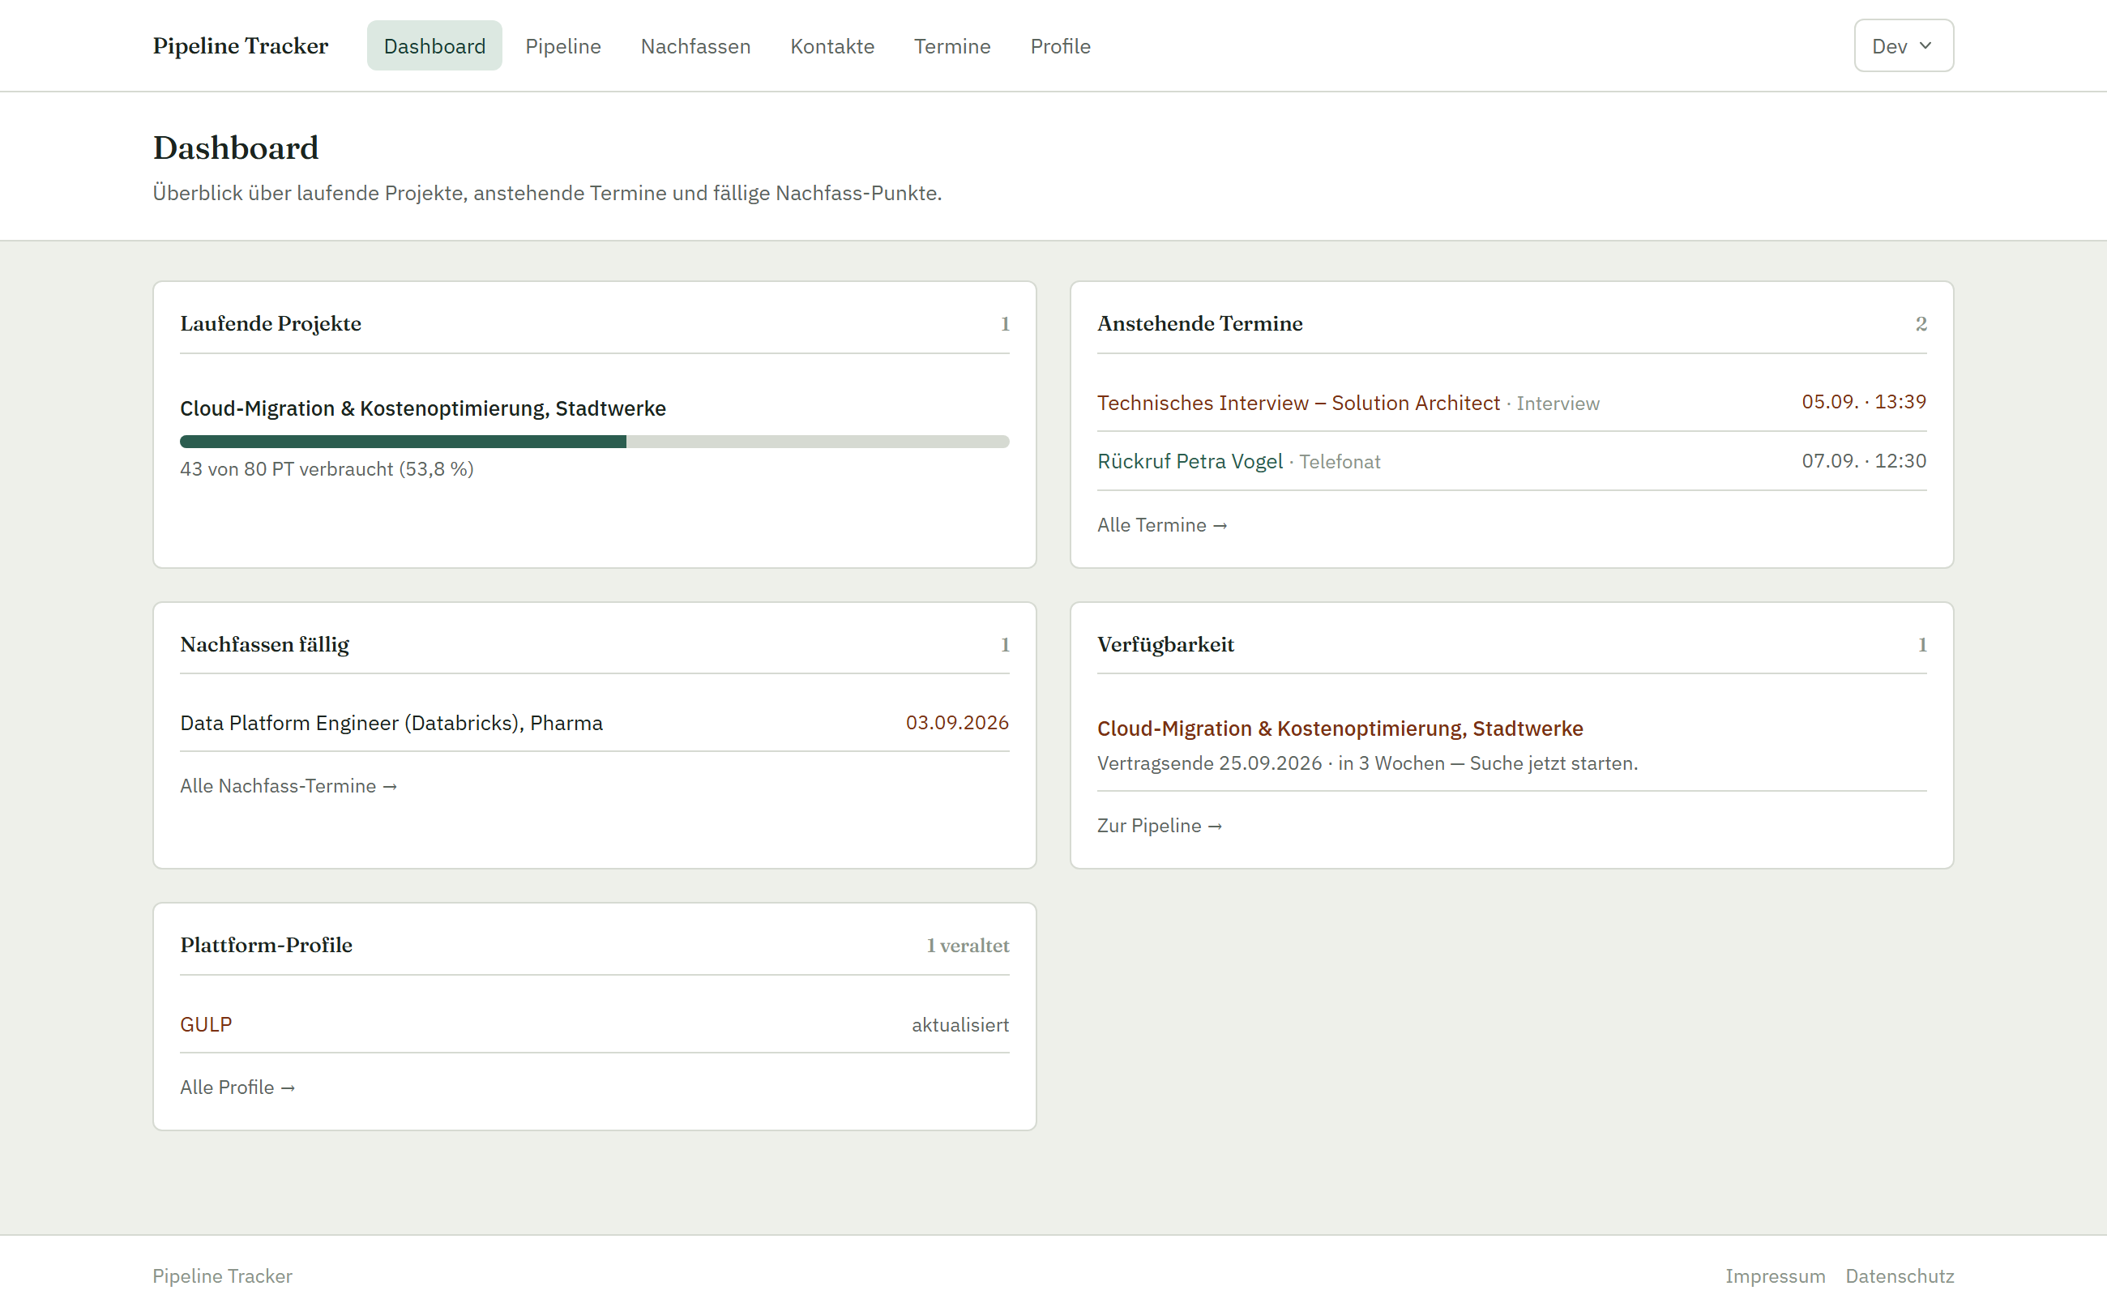Screen dimensions: 2107x1316
Task: Open the GULP platform profile
Action: [x=207, y=1024]
